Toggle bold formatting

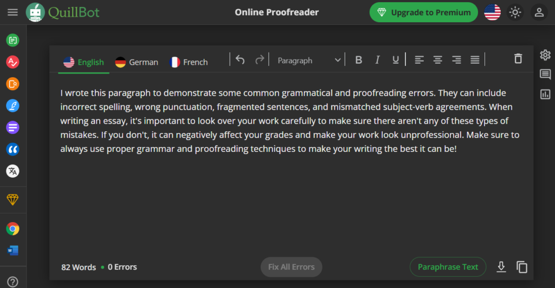pyautogui.click(x=359, y=60)
